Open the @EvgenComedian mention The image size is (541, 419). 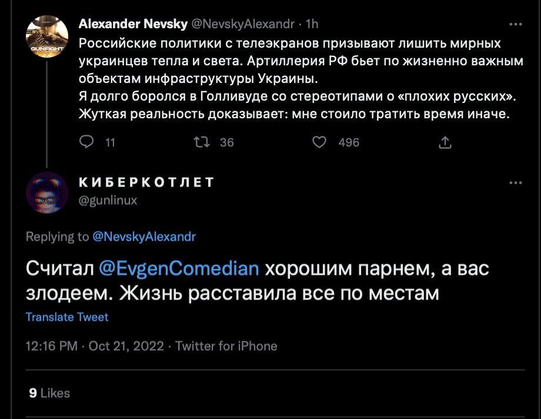[179, 268]
